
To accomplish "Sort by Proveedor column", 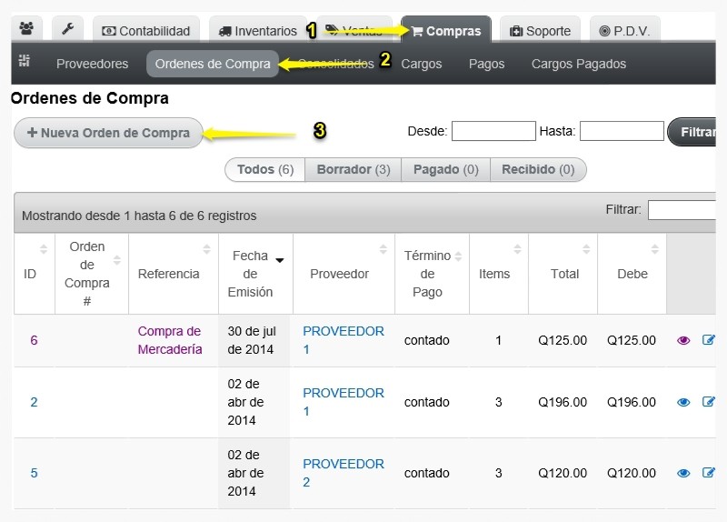I will [x=344, y=274].
